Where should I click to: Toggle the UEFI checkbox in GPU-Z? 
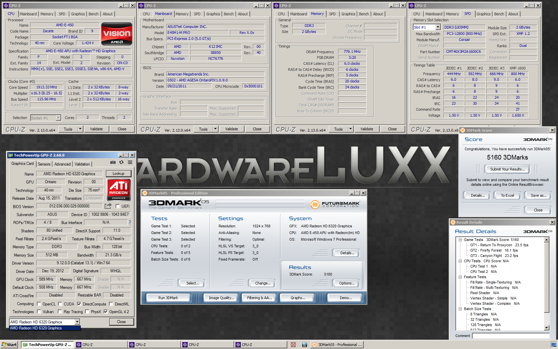click(118, 206)
